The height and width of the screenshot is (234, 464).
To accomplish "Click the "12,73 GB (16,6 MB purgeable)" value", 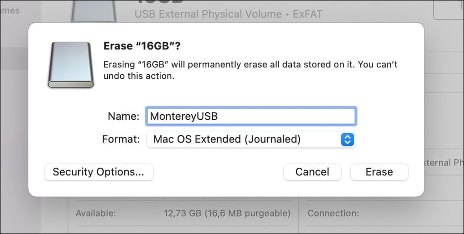I will pos(227,214).
